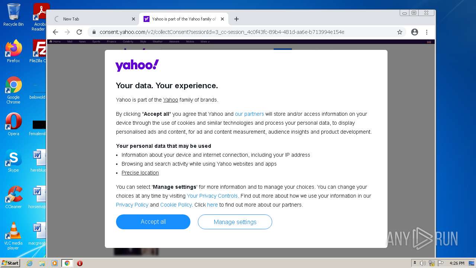476x268 pixels.
Task: Open the 'our partners' link
Action: click(249, 114)
